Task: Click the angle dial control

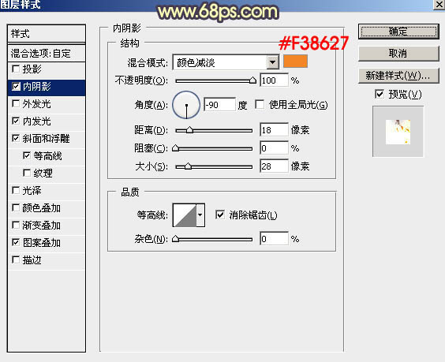Action: (186, 105)
